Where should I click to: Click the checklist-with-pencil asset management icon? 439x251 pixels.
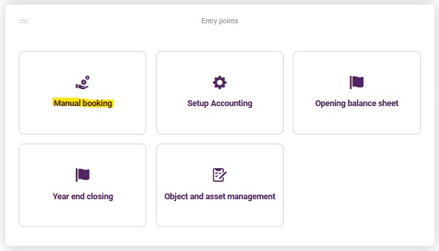[x=219, y=175]
